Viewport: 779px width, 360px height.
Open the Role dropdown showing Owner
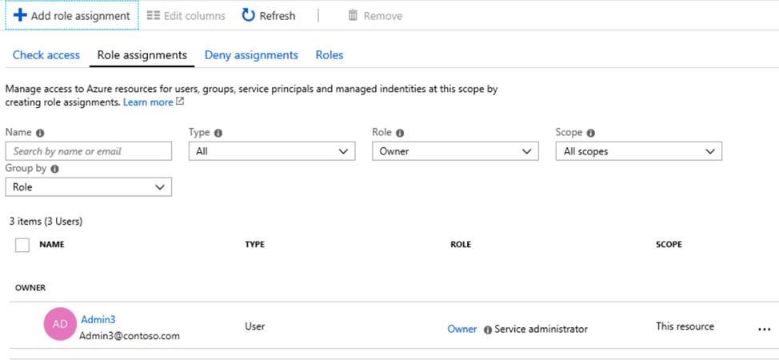click(x=455, y=150)
